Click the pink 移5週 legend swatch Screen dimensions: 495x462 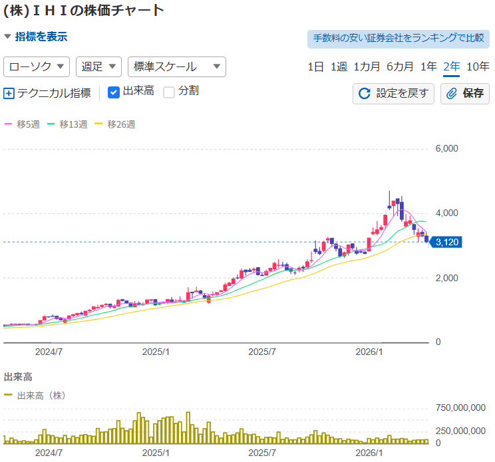(x=8, y=124)
